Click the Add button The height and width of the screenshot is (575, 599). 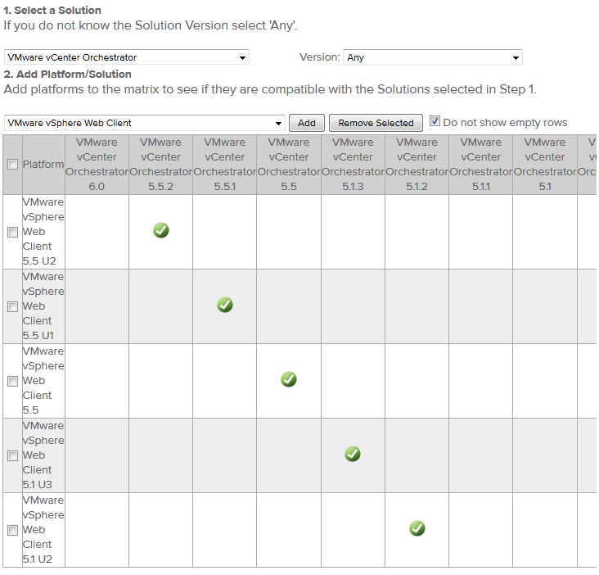click(x=307, y=123)
